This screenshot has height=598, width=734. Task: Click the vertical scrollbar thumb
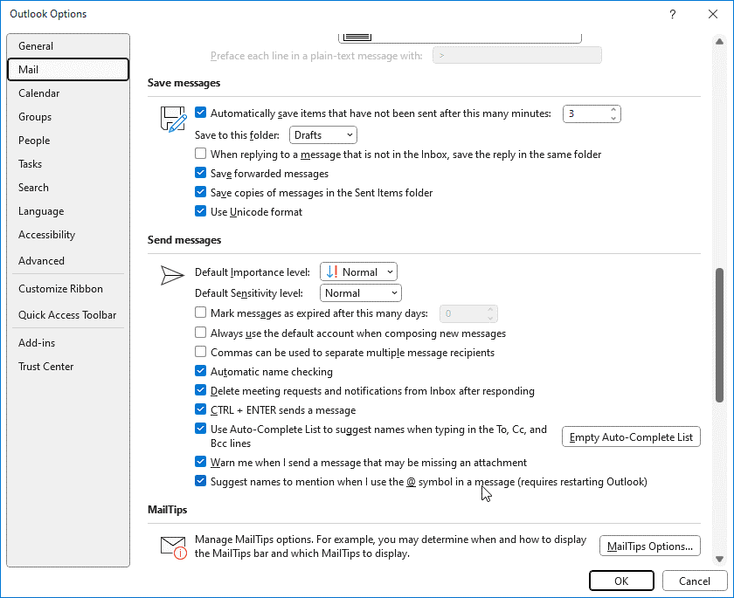[720, 323]
